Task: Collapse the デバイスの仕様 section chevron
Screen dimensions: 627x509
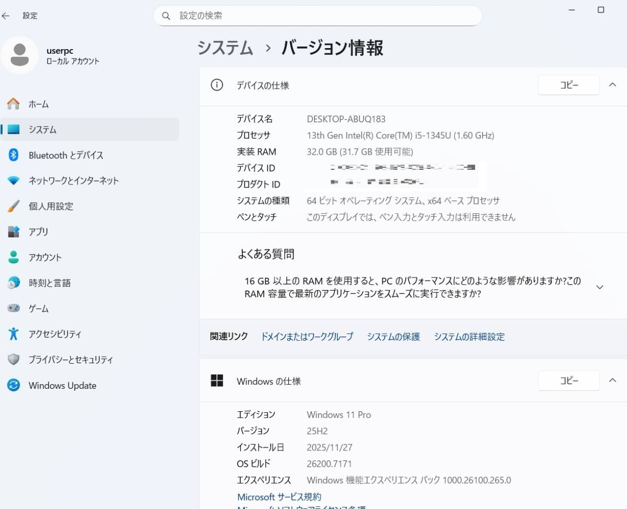Action: click(613, 85)
